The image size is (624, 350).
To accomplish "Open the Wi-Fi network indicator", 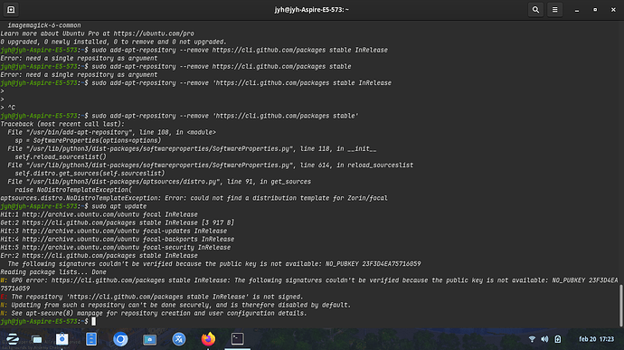I will [x=532, y=339].
